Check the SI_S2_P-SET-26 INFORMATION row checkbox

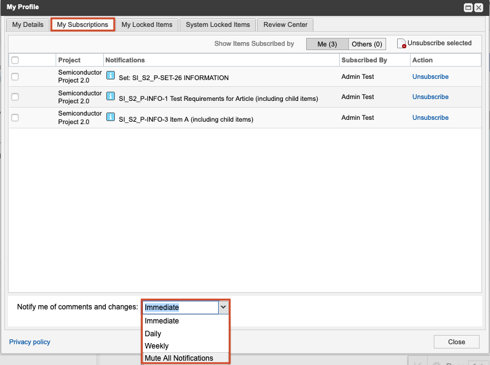tap(15, 76)
